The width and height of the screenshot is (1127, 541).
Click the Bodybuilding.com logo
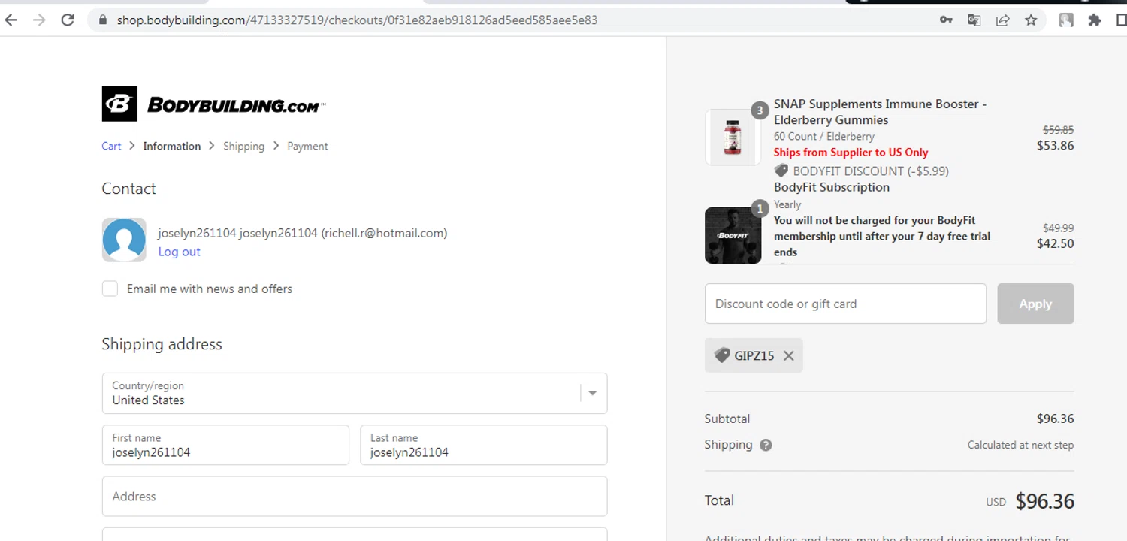click(x=214, y=104)
